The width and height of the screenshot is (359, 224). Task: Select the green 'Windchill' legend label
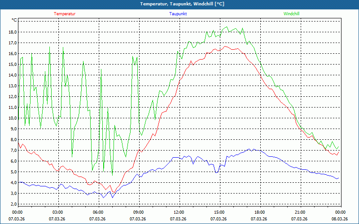(x=291, y=14)
